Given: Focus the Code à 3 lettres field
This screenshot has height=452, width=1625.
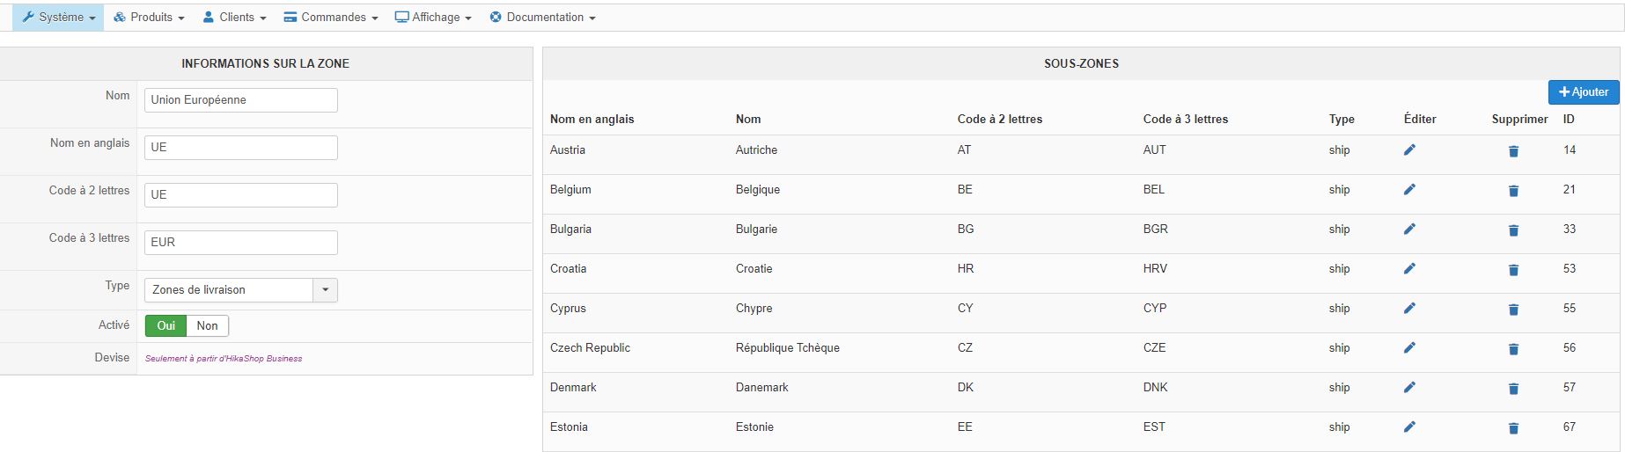Looking at the screenshot, I should pos(240,243).
